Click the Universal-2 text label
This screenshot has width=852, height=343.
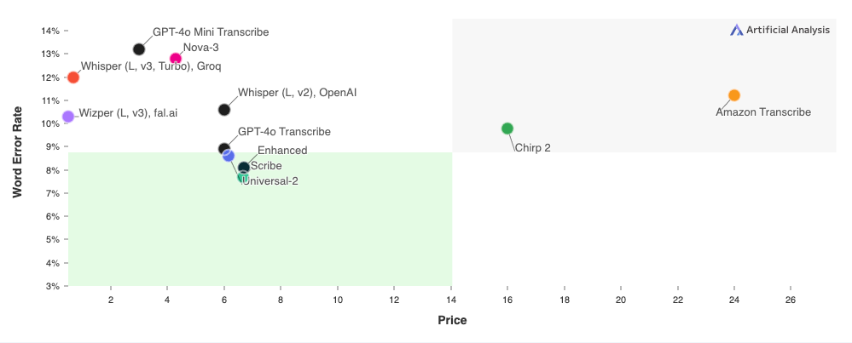pos(270,181)
